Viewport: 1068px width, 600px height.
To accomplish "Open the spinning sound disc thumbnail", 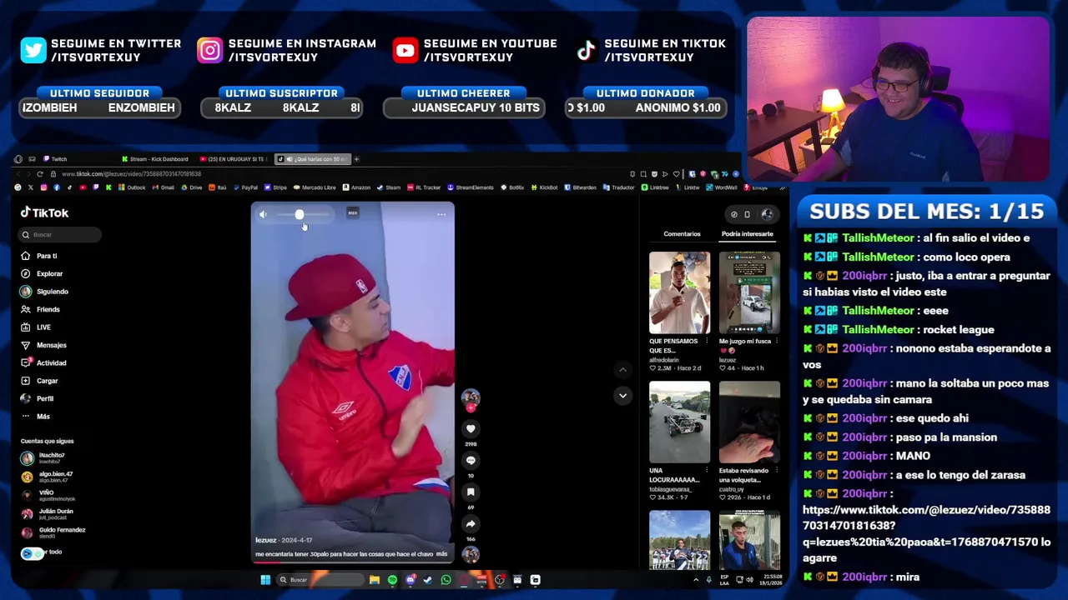I will coord(471,554).
